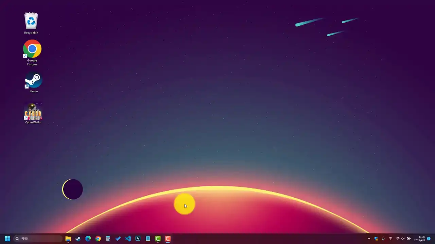This screenshot has height=244, width=435.
Task: Launch Microsoft Edge from the taskbar
Action: (88, 239)
